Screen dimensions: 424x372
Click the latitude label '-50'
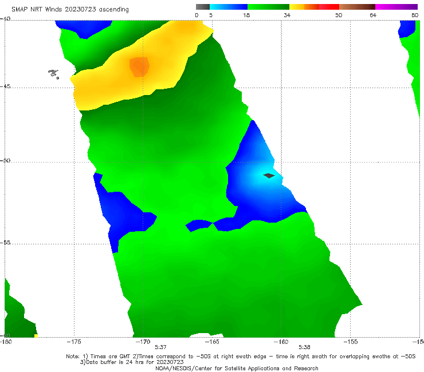click(5, 160)
